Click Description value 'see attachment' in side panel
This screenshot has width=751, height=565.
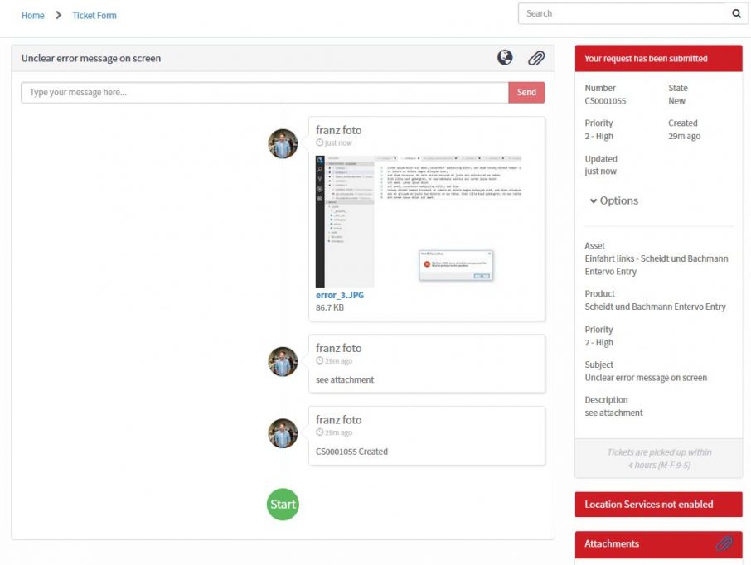pos(613,413)
